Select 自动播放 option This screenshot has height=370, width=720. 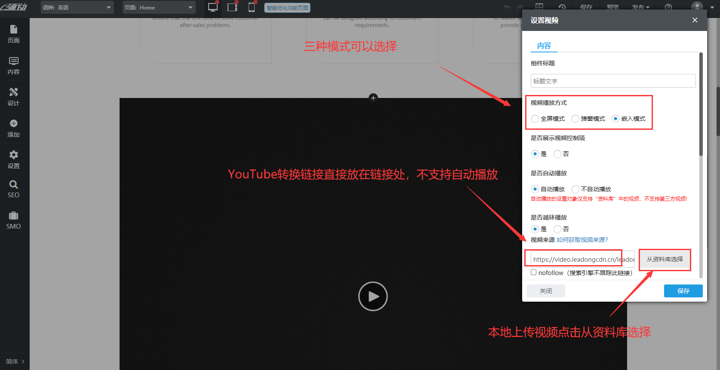coord(535,189)
